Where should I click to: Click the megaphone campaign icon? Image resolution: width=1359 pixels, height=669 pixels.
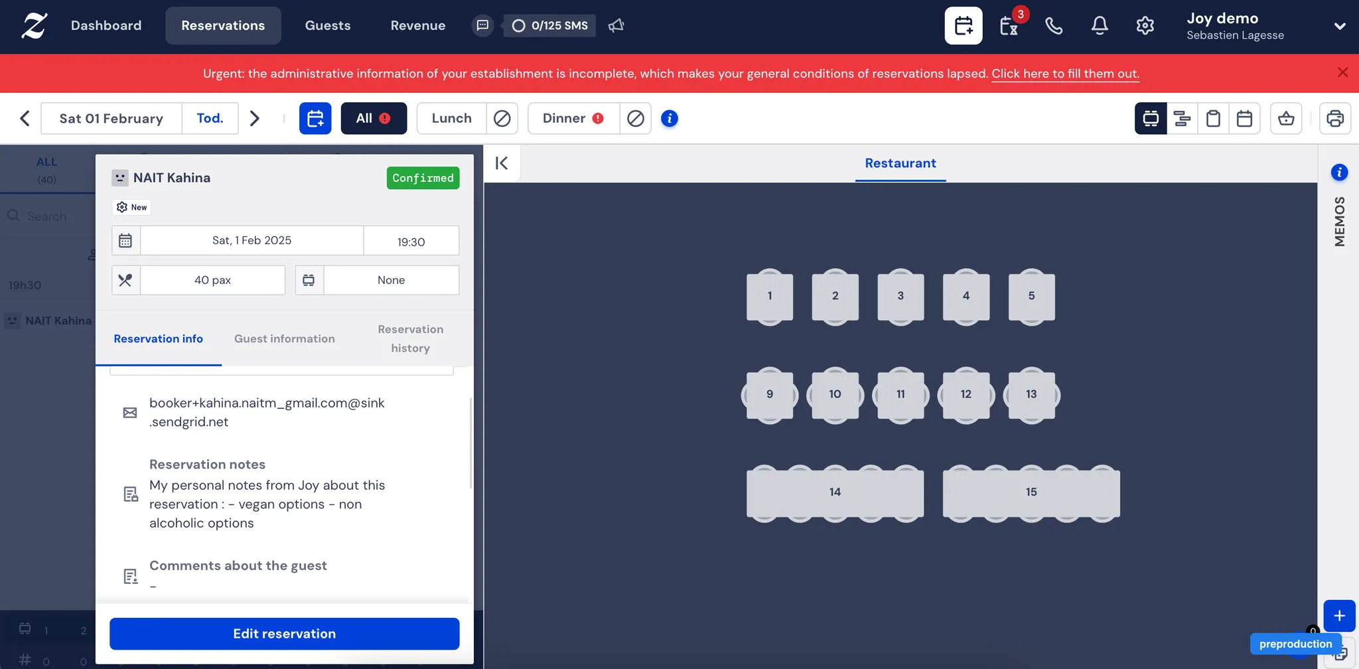click(616, 26)
